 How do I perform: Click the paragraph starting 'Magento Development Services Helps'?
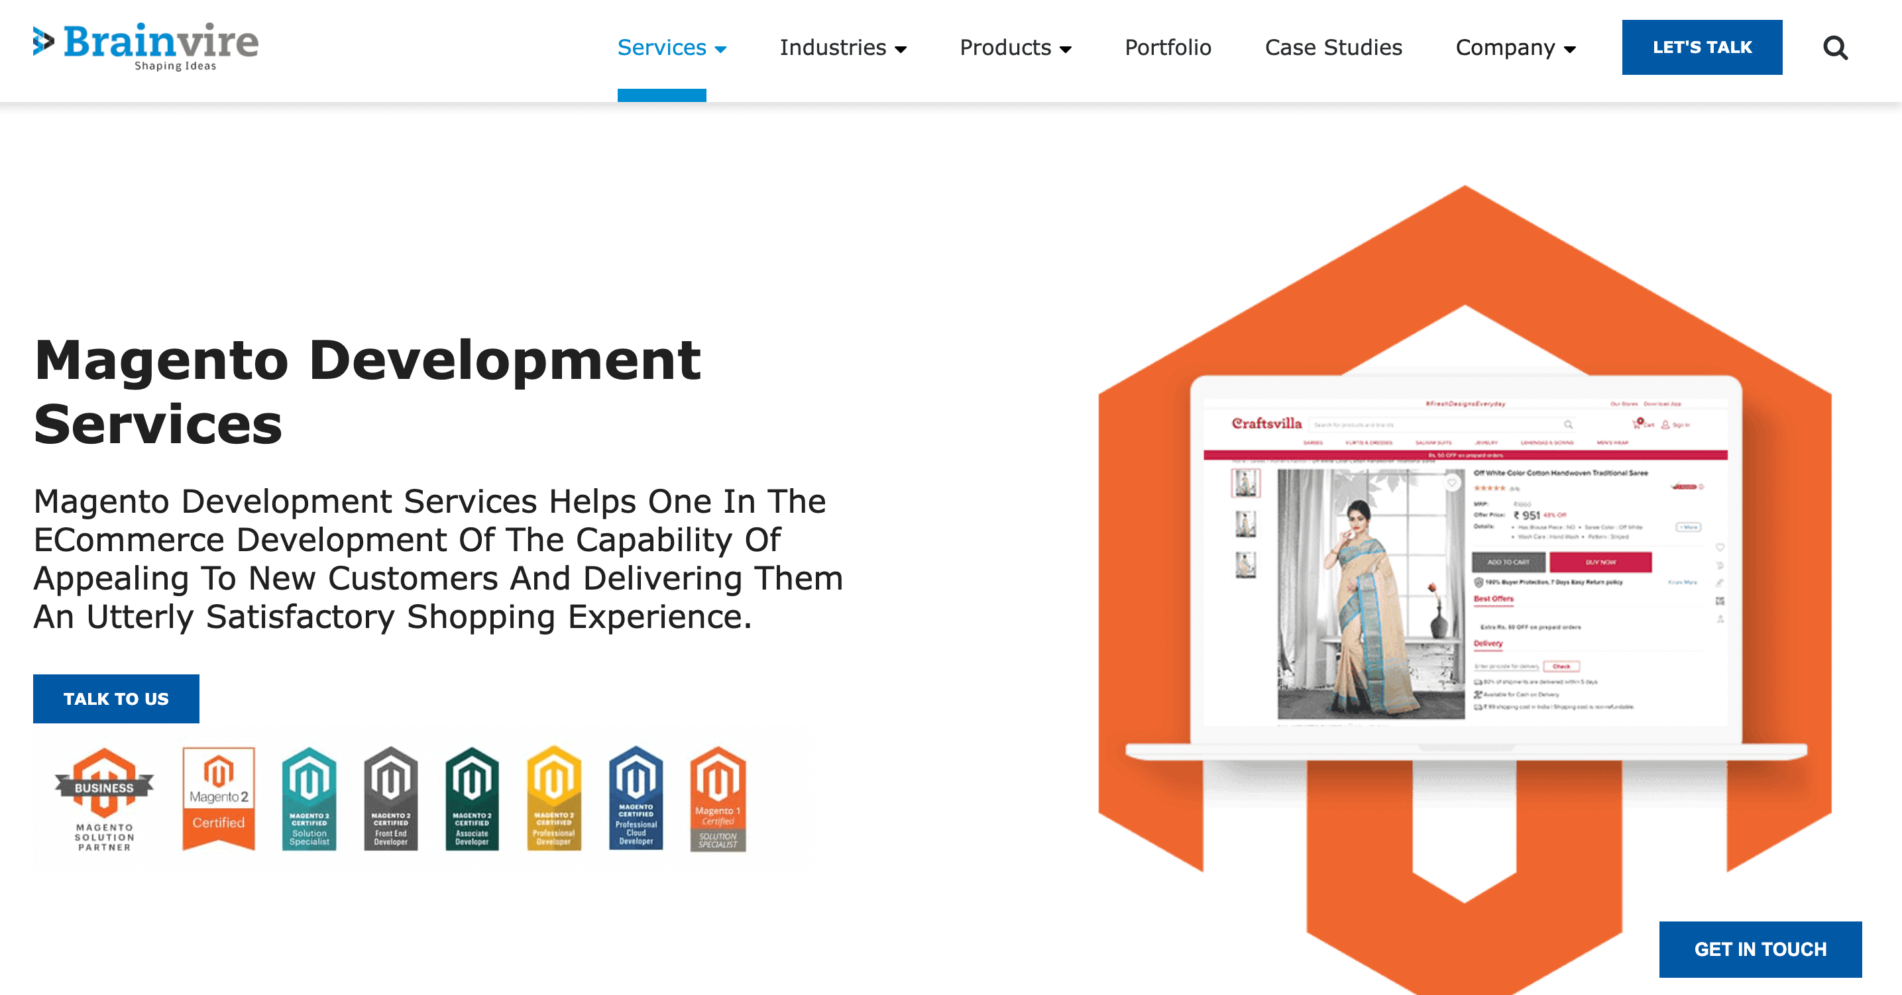(x=438, y=558)
